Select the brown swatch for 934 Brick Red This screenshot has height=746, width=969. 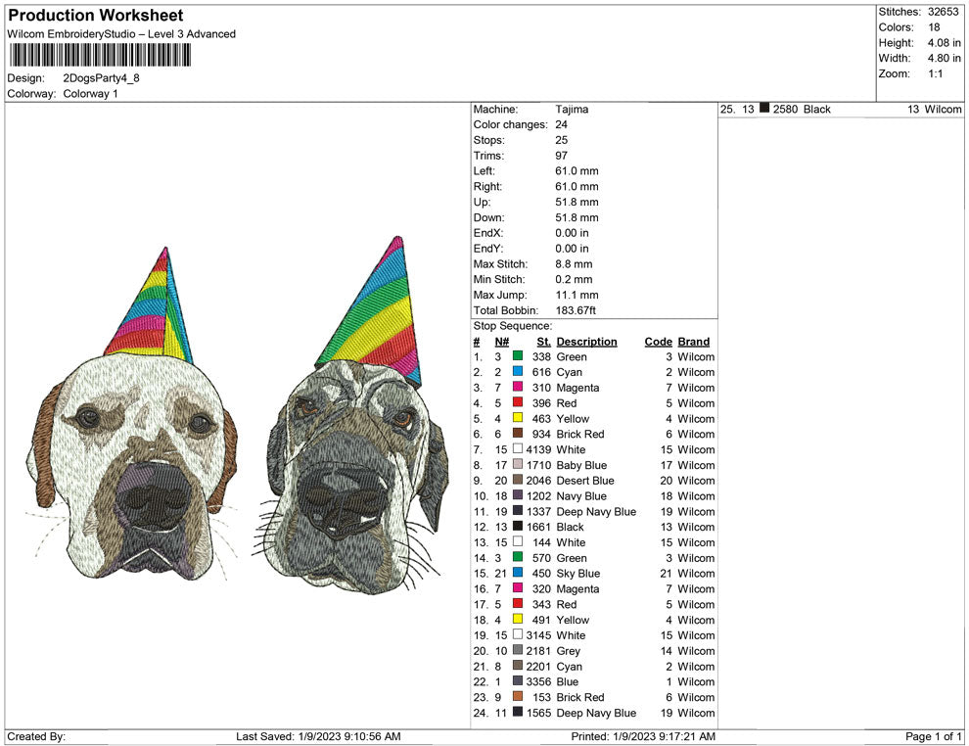[518, 434]
